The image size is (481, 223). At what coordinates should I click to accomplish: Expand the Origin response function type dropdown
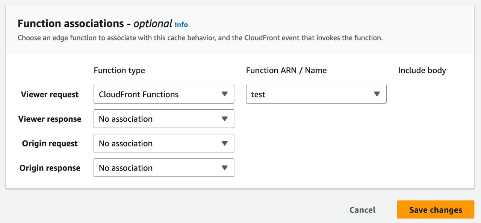(x=158, y=167)
